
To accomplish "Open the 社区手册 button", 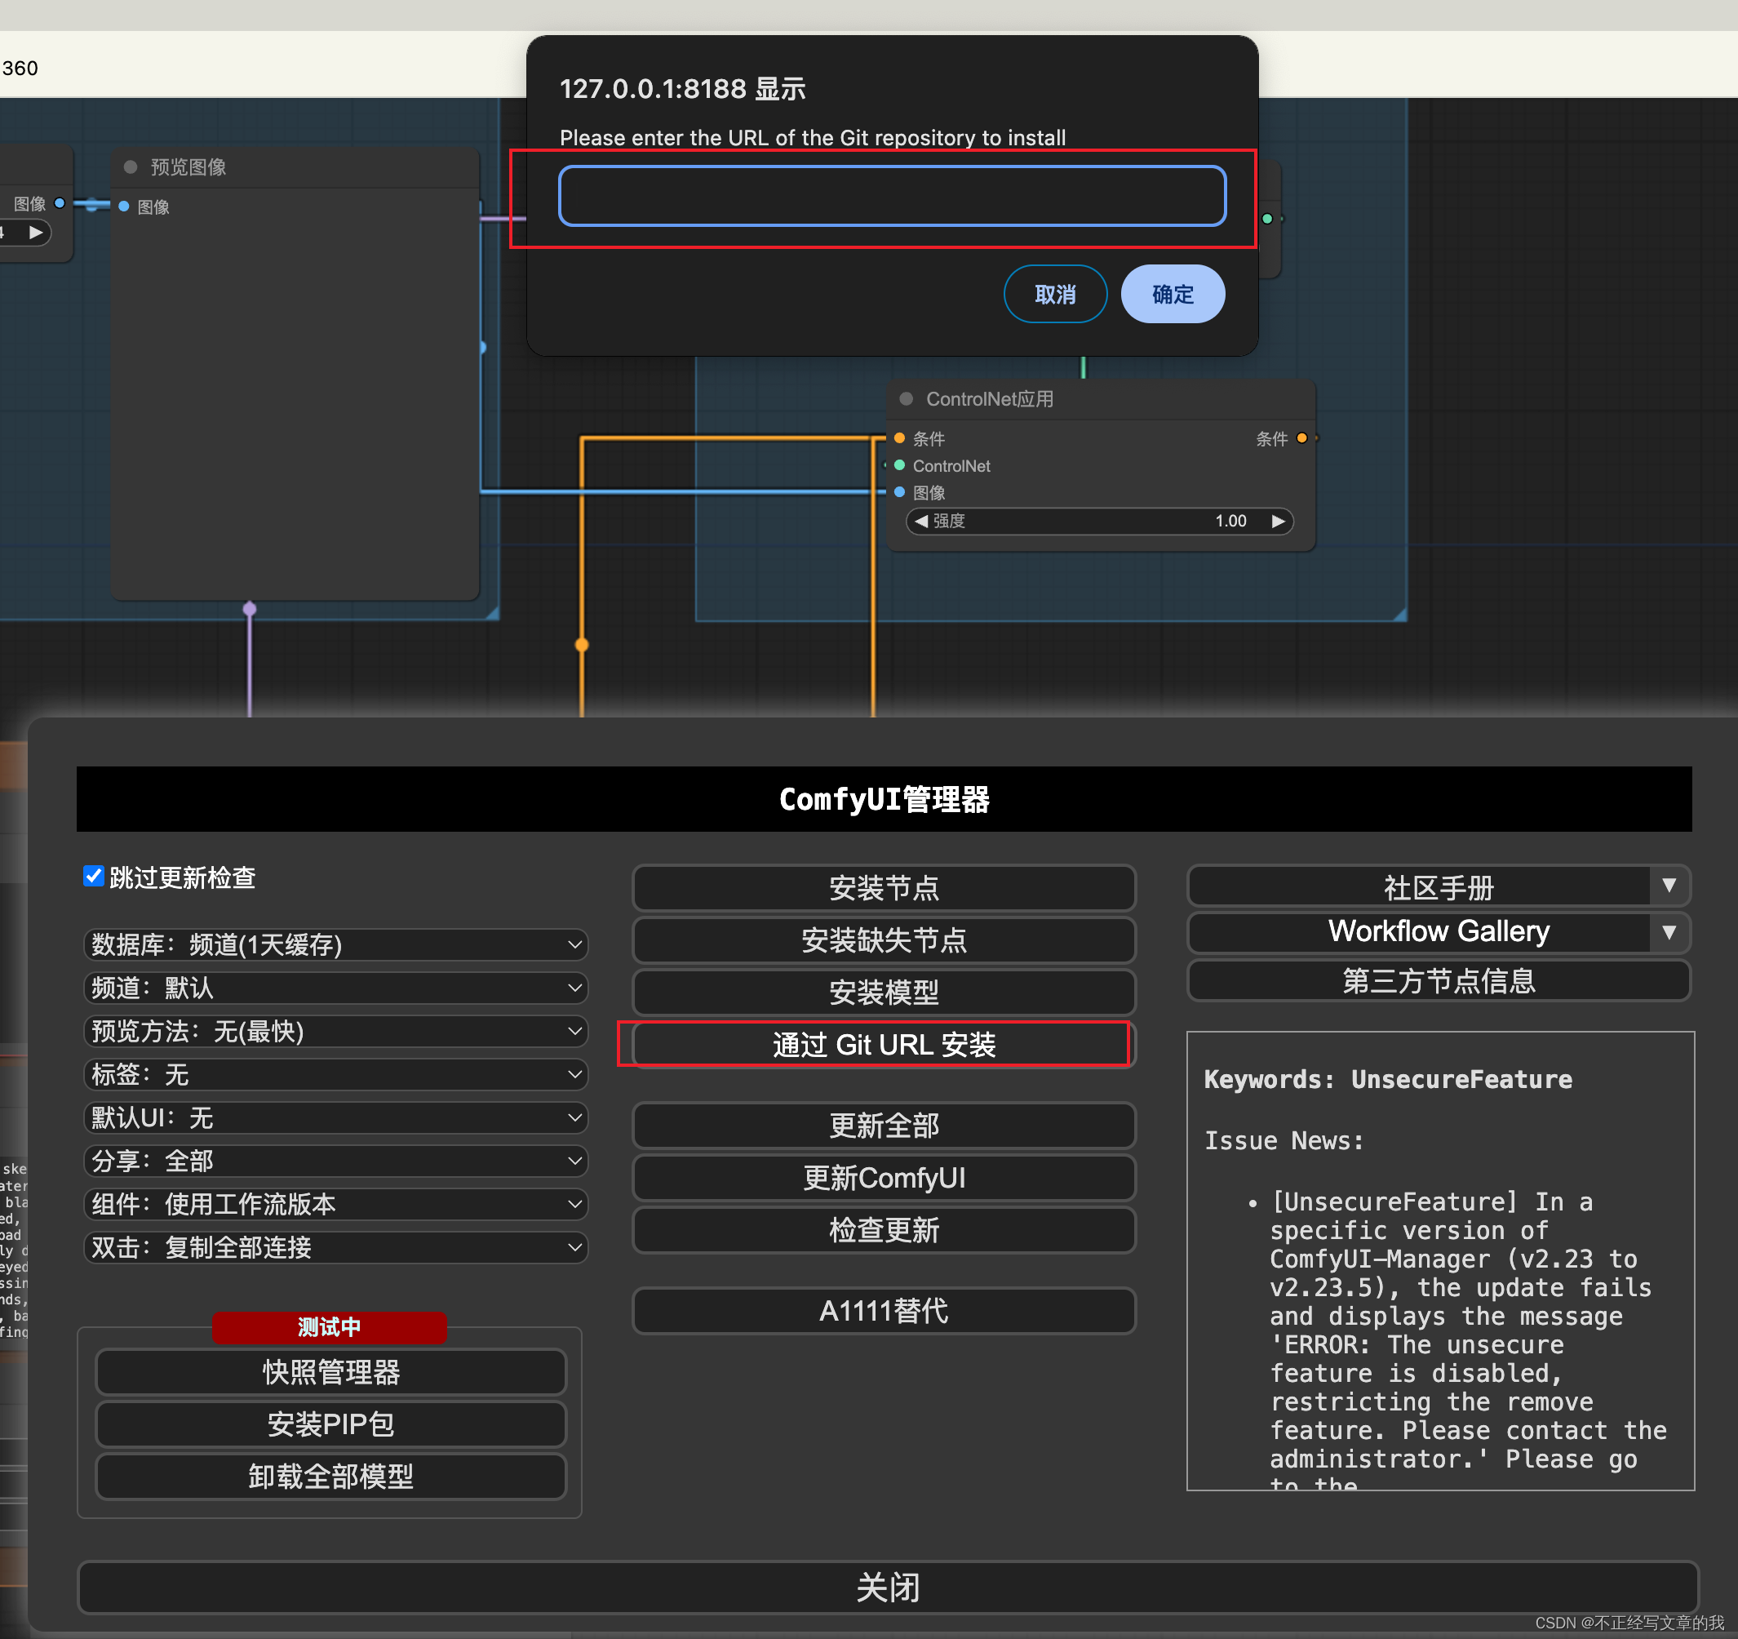I will click(x=1419, y=887).
